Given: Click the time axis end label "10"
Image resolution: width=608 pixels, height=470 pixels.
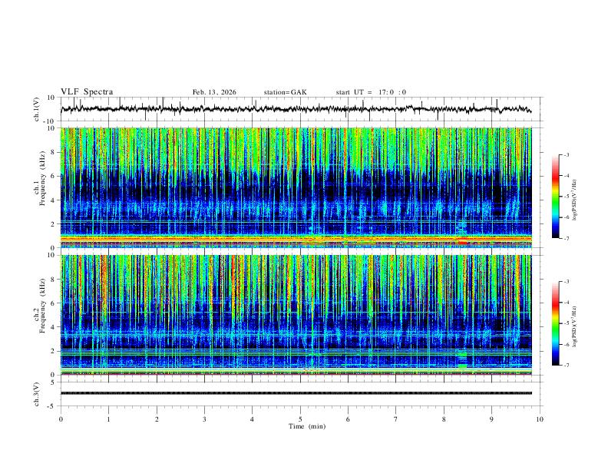Looking at the screenshot, I should tap(540, 419).
